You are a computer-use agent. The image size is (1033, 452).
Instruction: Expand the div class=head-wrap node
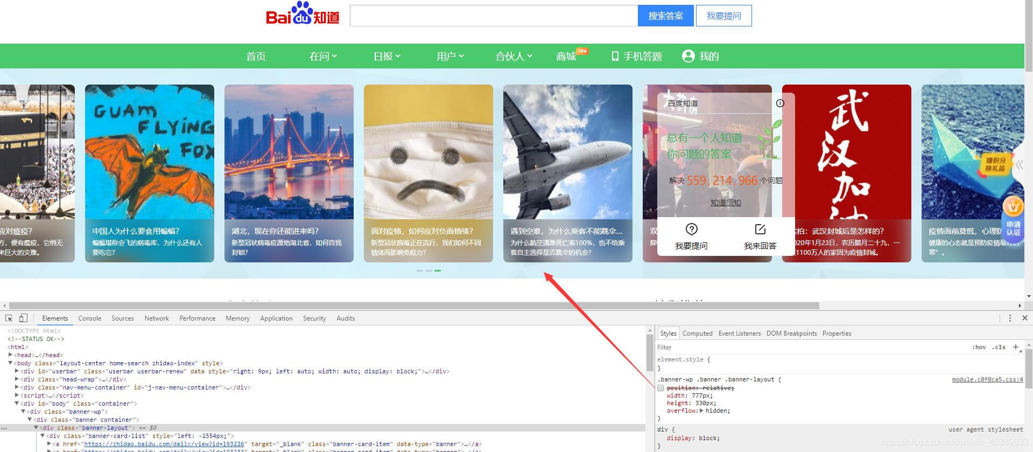coord(17,379)
